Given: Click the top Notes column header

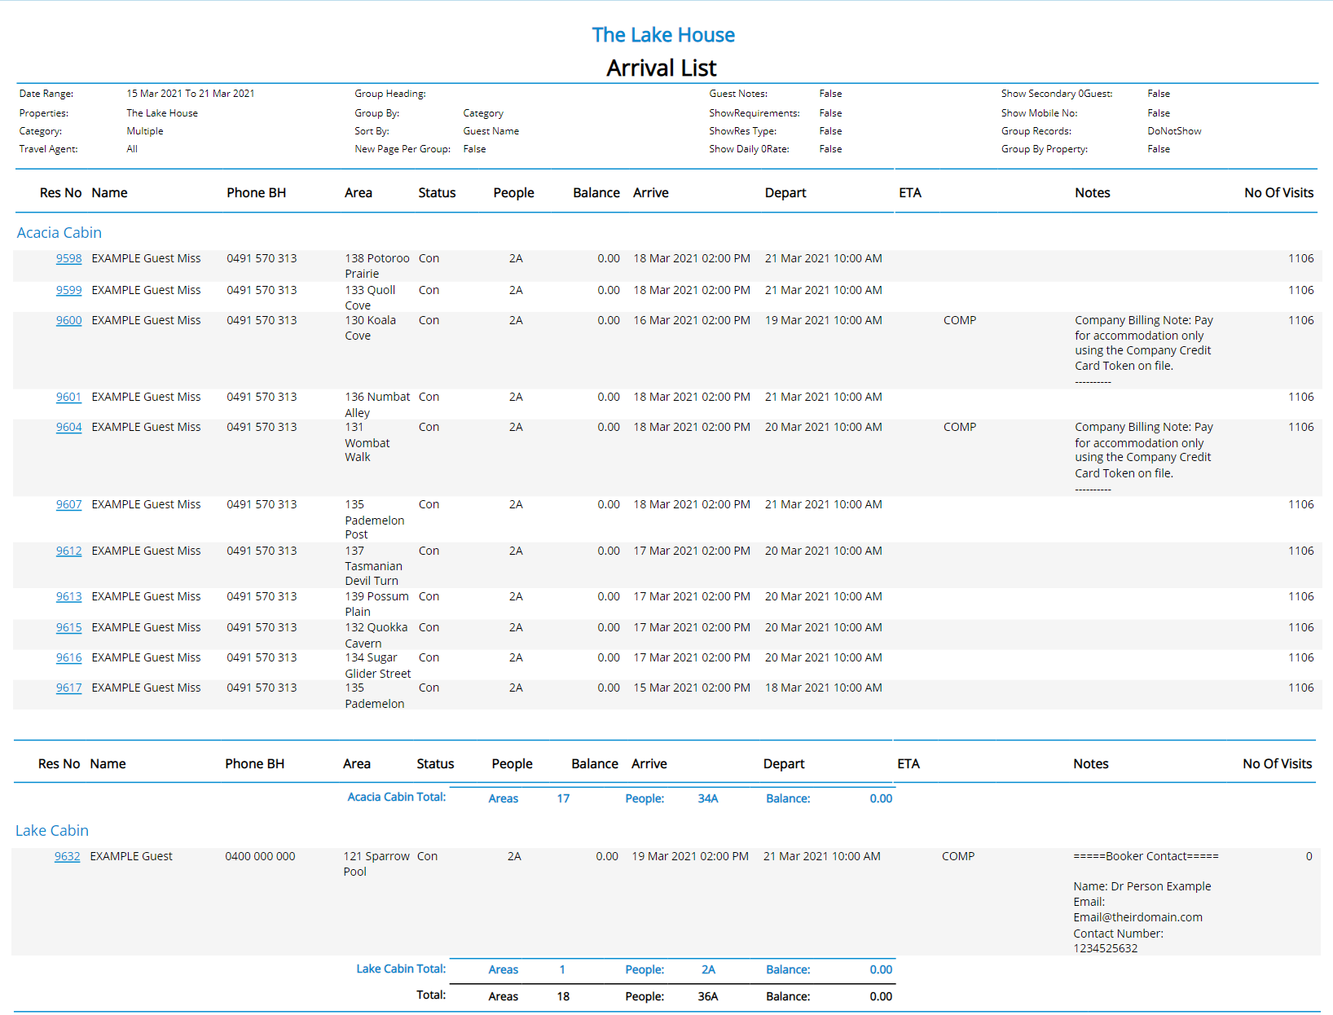Looking at the screenshot, I should click(x=1092, y=193).
